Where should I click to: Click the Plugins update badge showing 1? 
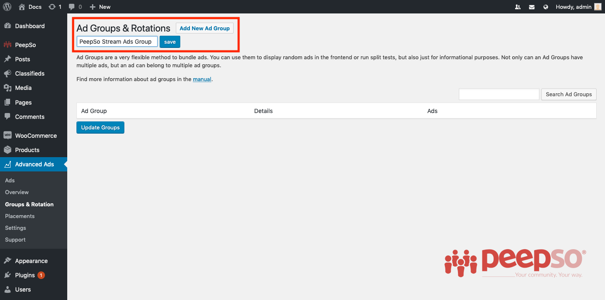click(41, 275)
